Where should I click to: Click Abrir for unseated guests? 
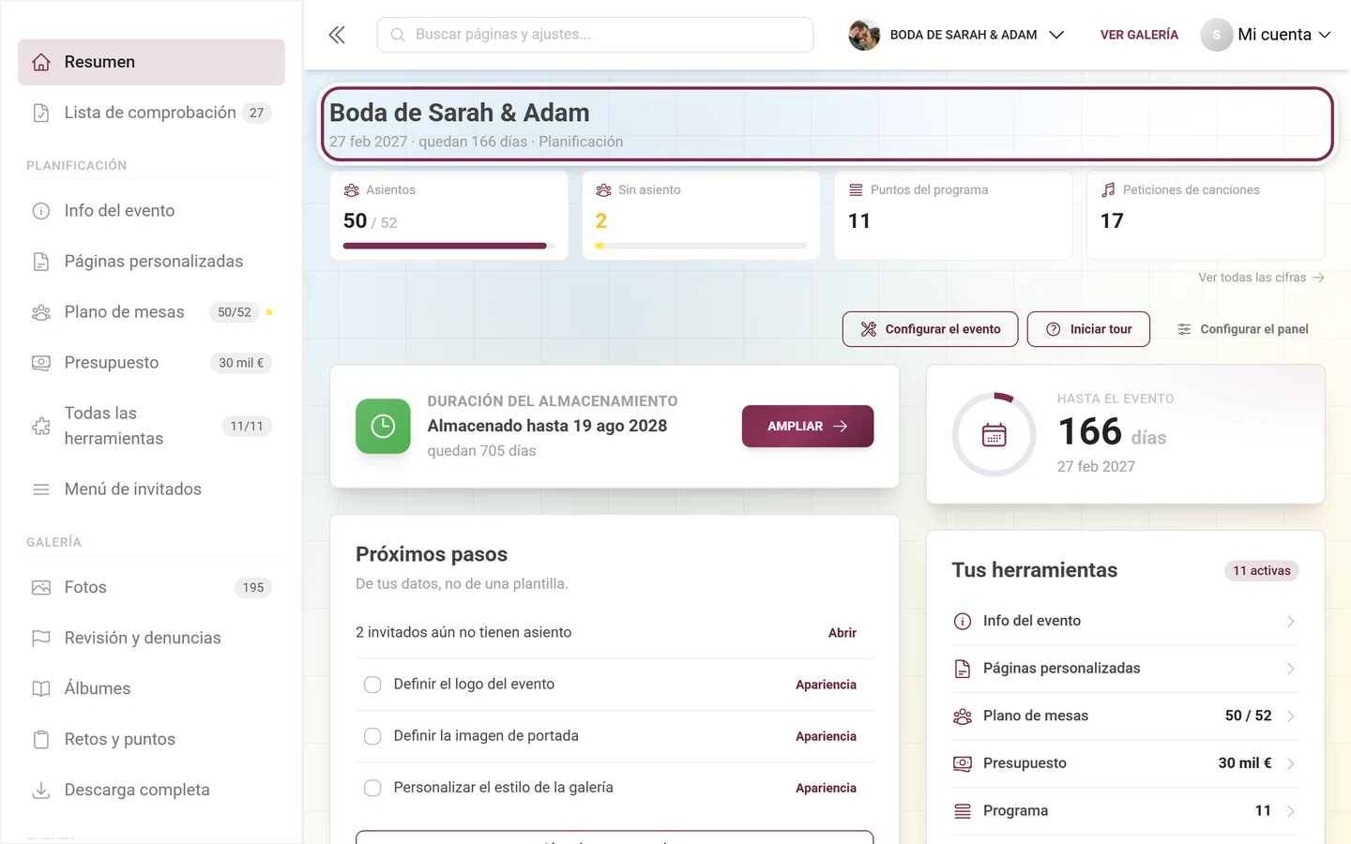tap(842, 633)
